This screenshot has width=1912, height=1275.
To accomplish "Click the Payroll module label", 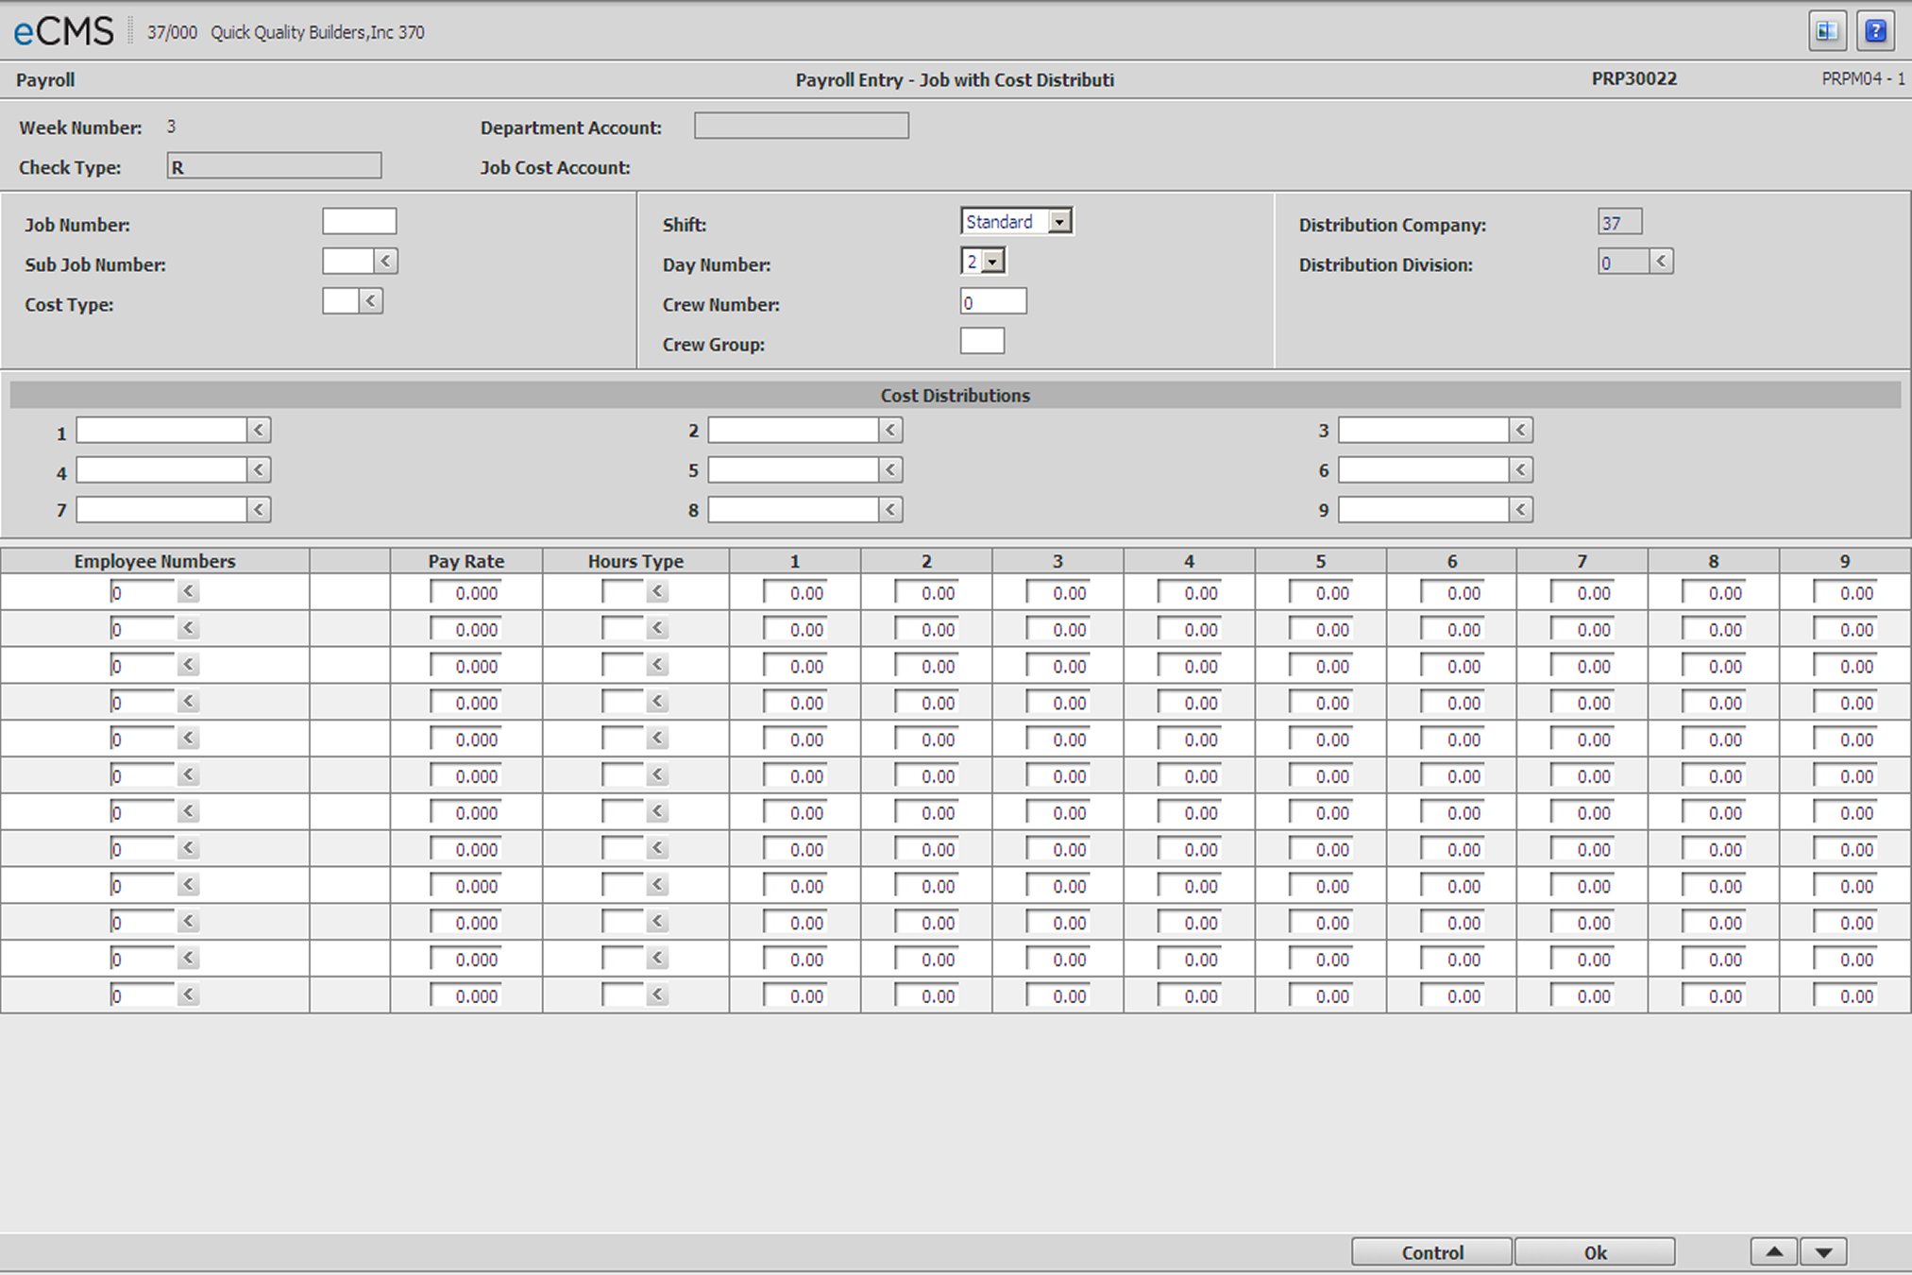I will (45, 79).
